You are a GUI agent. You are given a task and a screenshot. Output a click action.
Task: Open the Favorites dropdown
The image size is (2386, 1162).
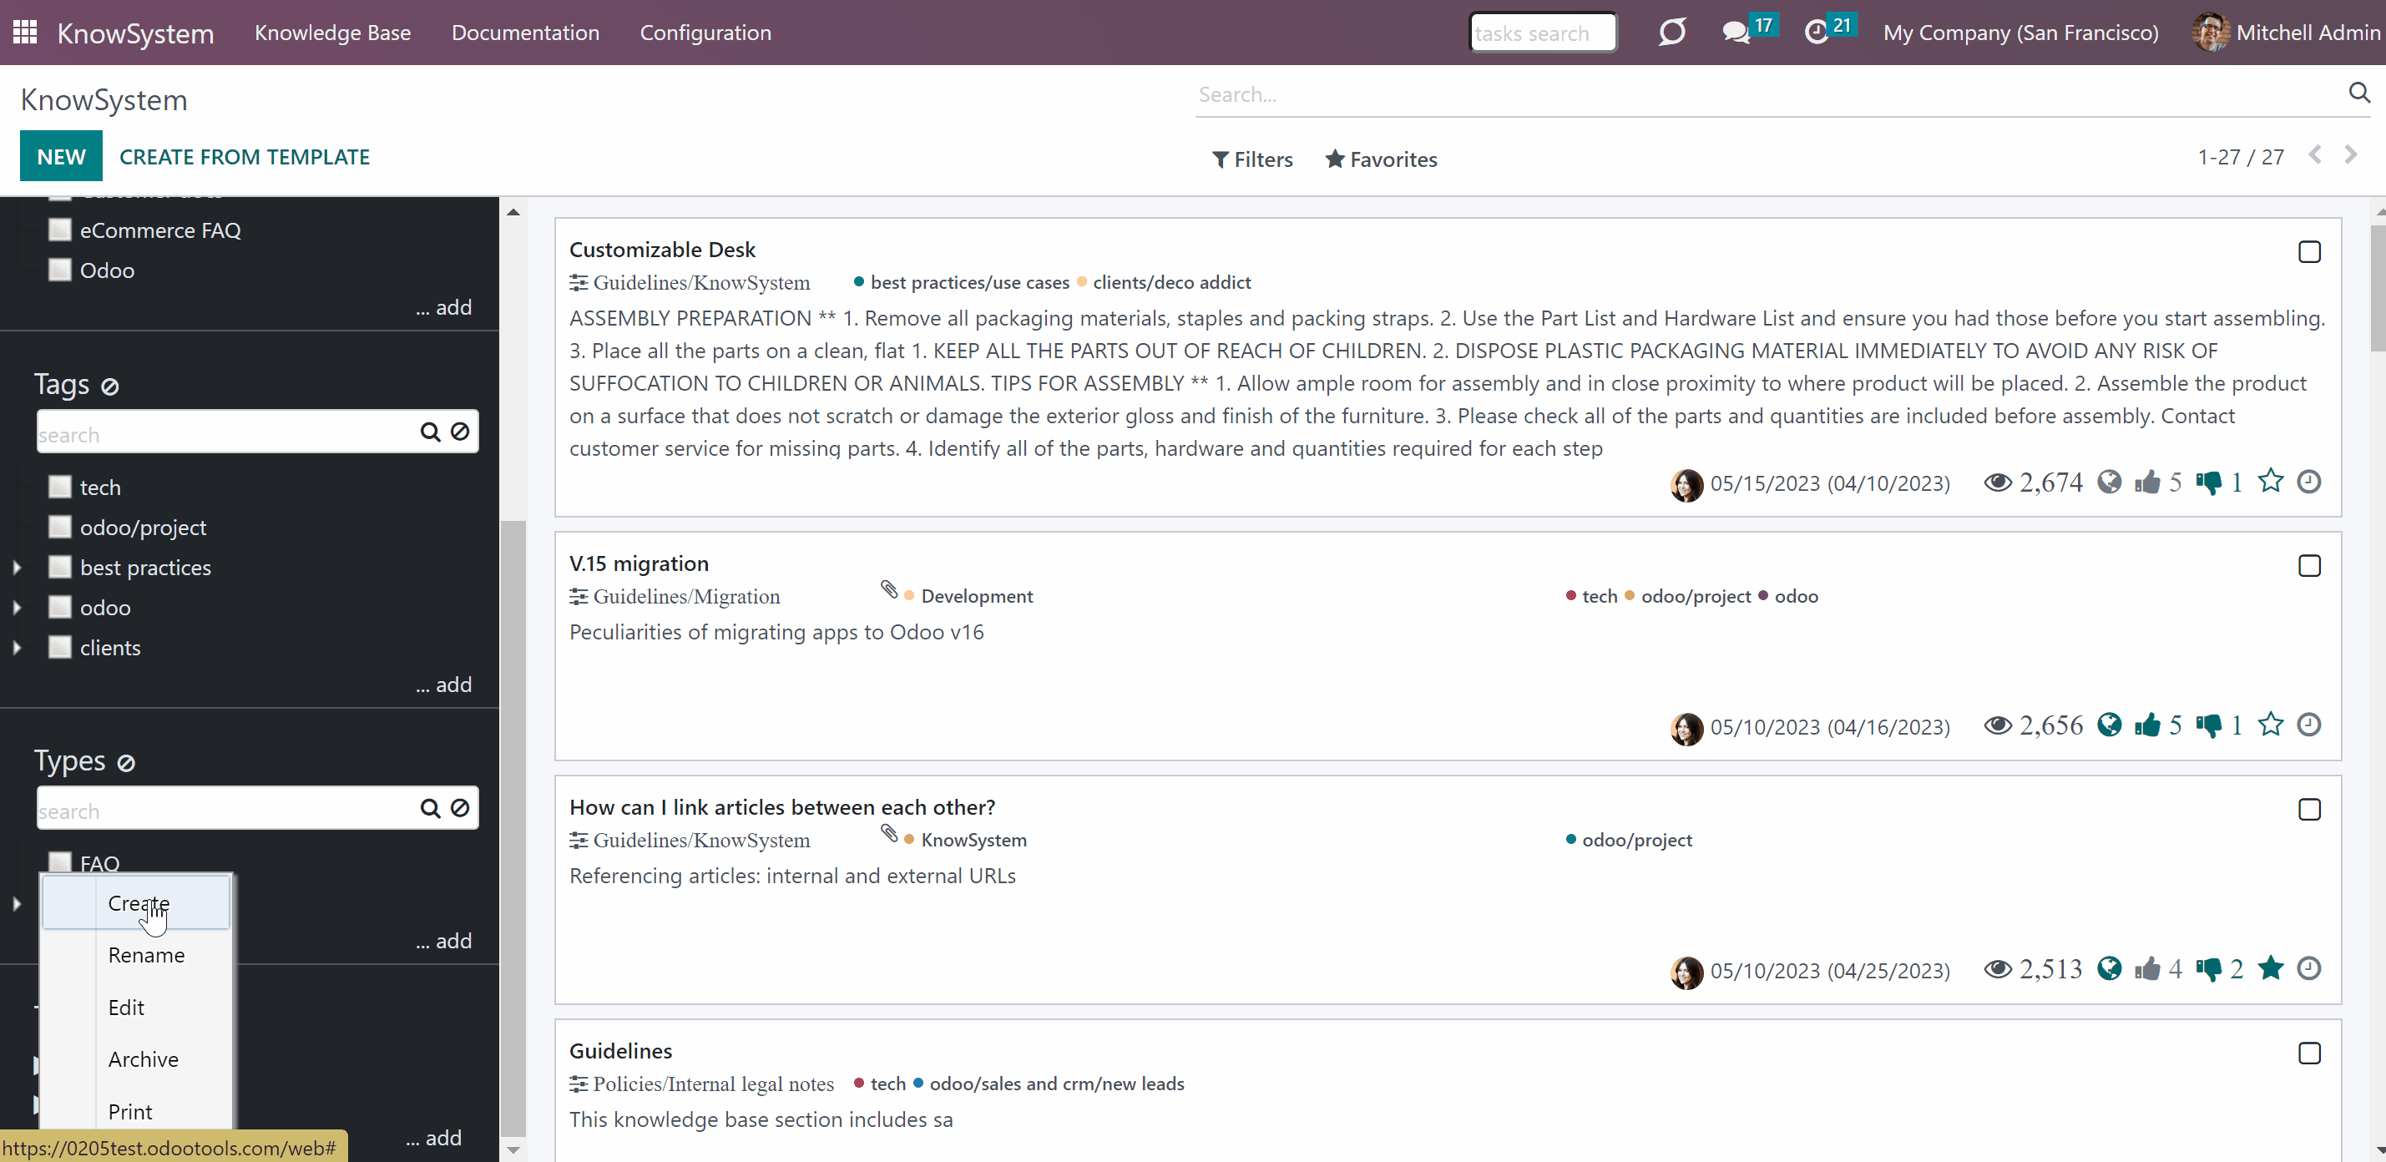coord(1381,159)
